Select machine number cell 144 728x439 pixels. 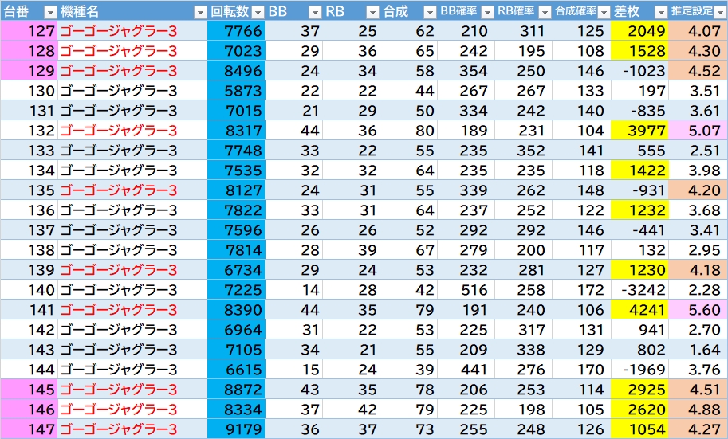pos(29,370)
